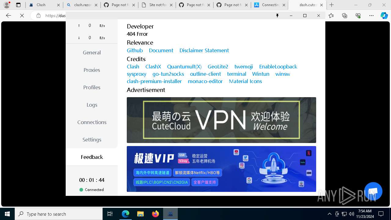Image resolution: width=391 pixels, height=220 pixels.
Task: Close the Clash browser tab
Action: pos(59,5)
